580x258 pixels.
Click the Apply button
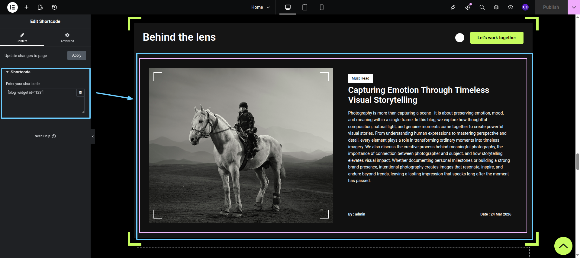pyautogui.click(x=77, y=55)
